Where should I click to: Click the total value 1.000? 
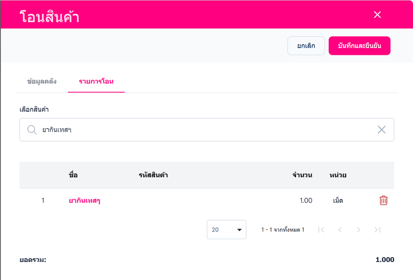point(385,260)
